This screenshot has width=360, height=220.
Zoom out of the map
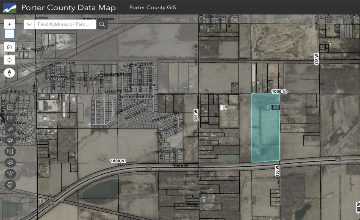(x=9, y=34)
